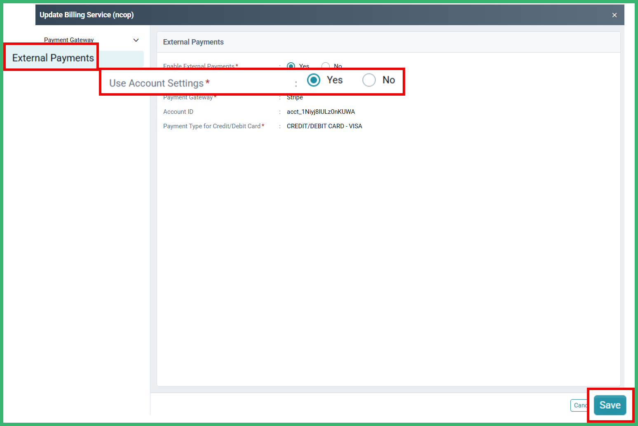This screenshot has width=638, height=426.
Task: Select Yes for Enable External Payments
Action: (x=291, y=66)
